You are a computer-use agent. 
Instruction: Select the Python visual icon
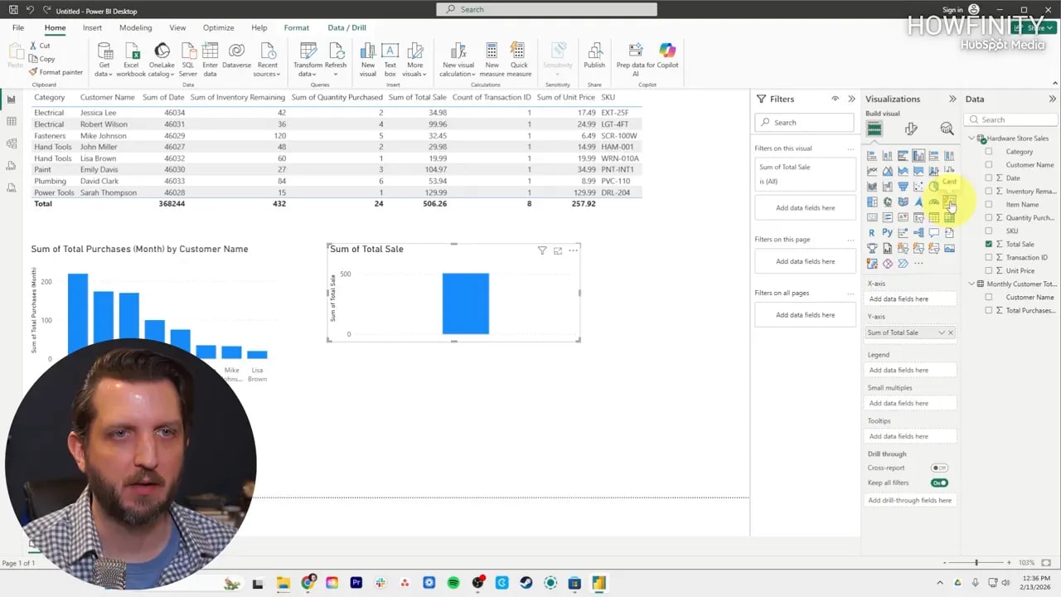[887, 232]
